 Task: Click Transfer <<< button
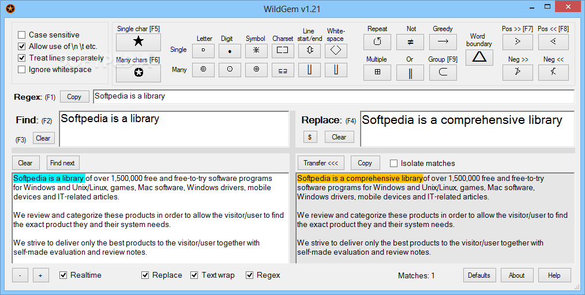[321, 163]
